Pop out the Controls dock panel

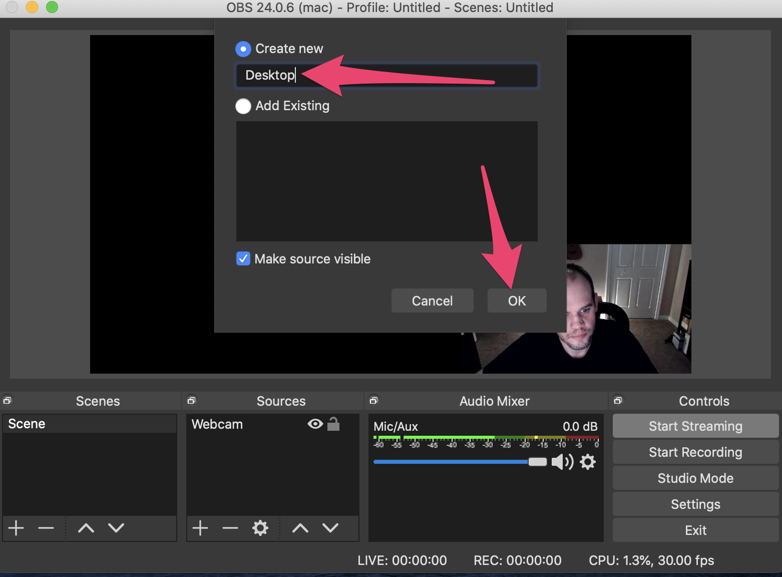click(618, 400)
